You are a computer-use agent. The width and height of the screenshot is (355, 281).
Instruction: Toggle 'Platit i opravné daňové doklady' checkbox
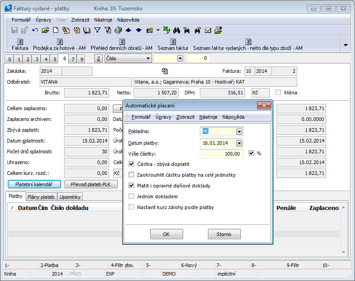pos(132,185)
